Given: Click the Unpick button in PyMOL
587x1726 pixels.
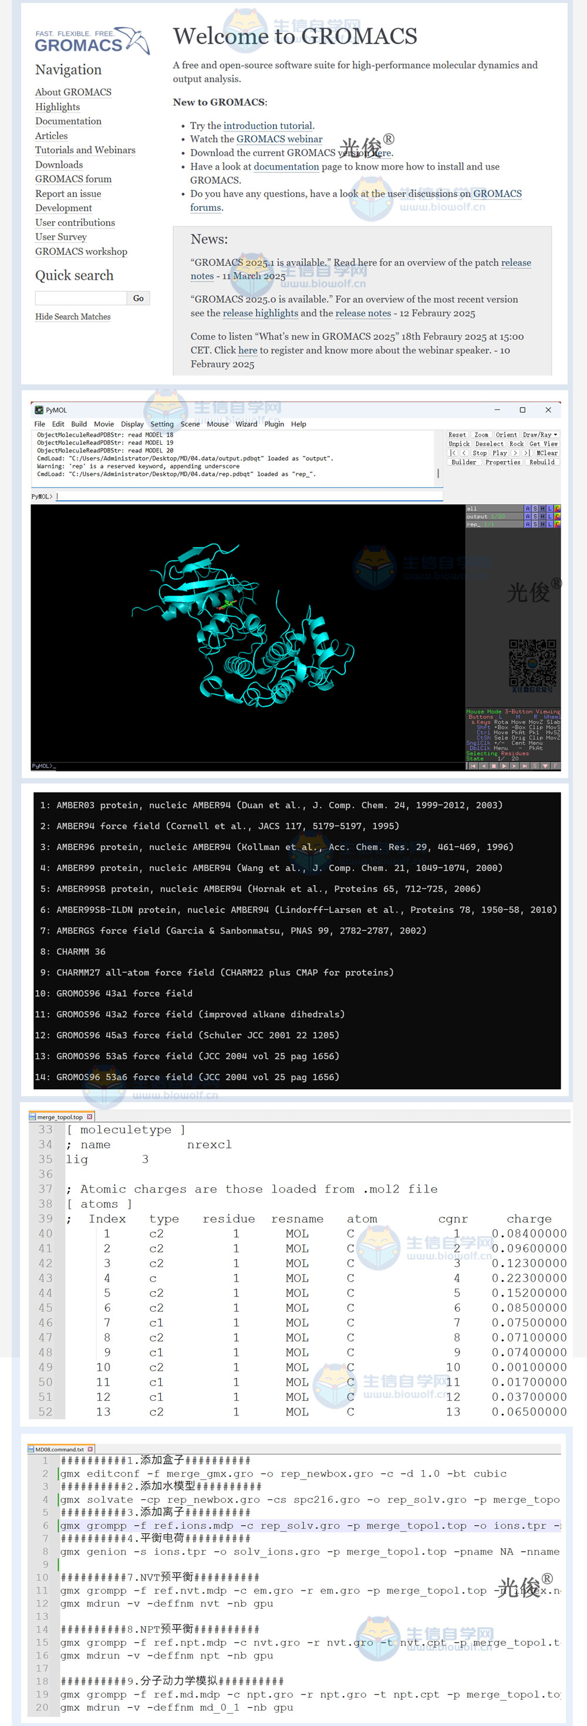Looking at the screenshot, I should pos(459,444).
